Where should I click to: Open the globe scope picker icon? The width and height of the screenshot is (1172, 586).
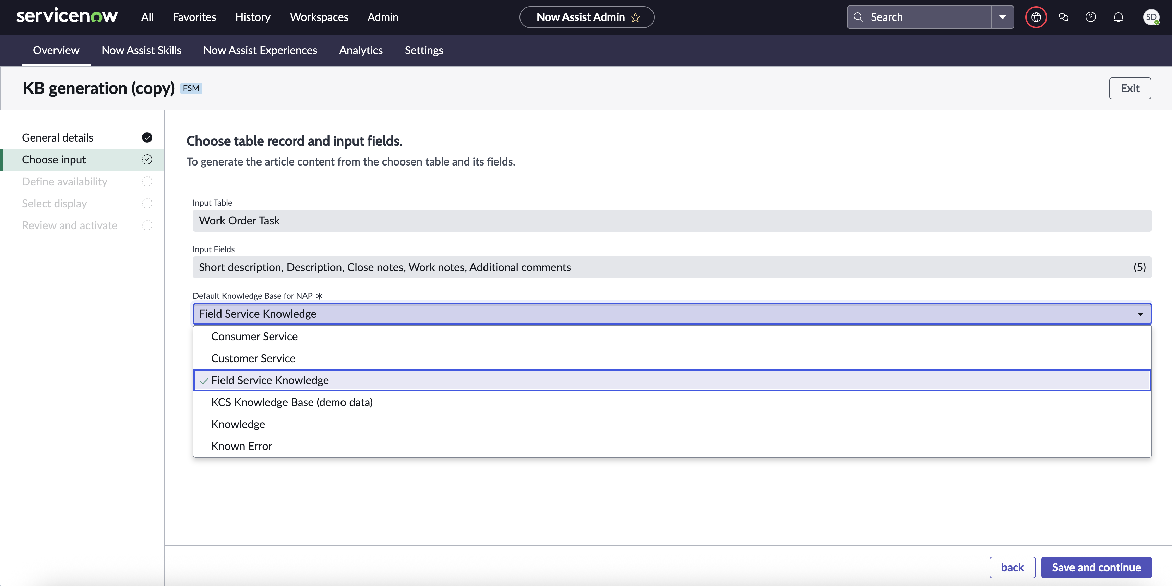click(x=1036, y=17)
